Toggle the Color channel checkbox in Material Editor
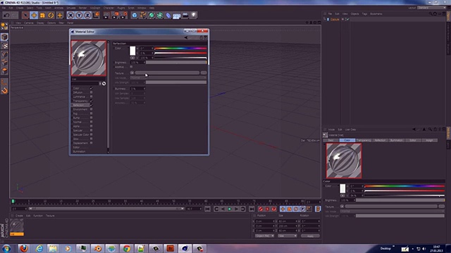The image size is (451, 253). [91, 88]
